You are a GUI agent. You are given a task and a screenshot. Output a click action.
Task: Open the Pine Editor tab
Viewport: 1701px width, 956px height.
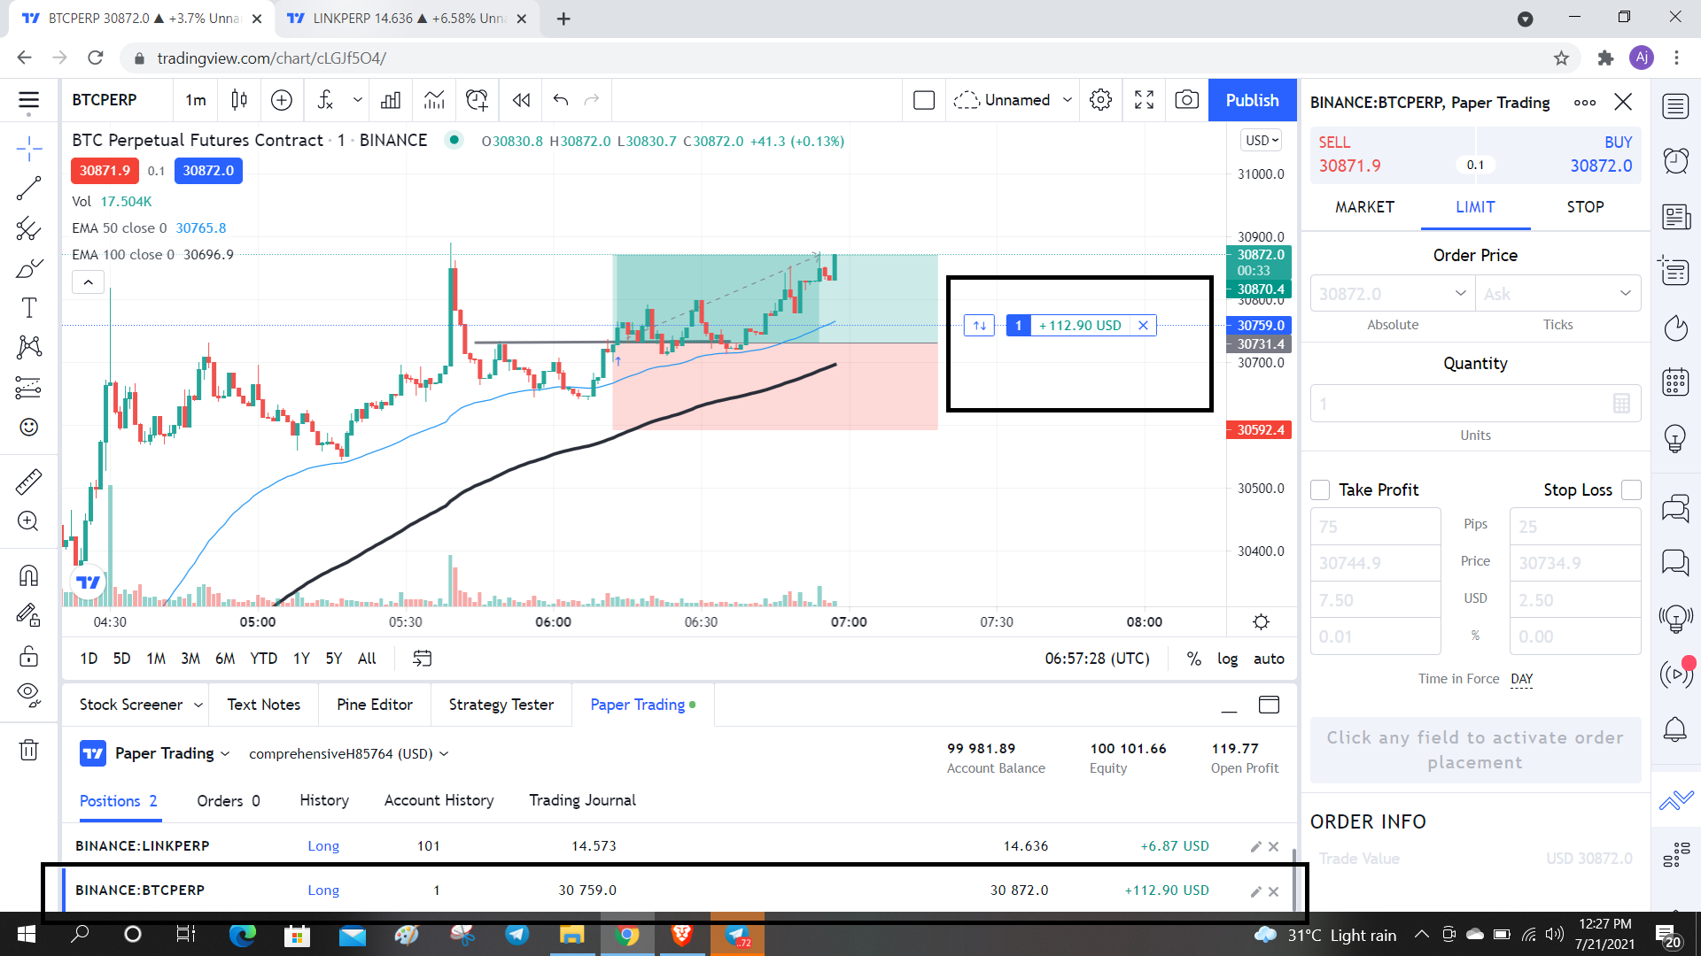(375, 705)
